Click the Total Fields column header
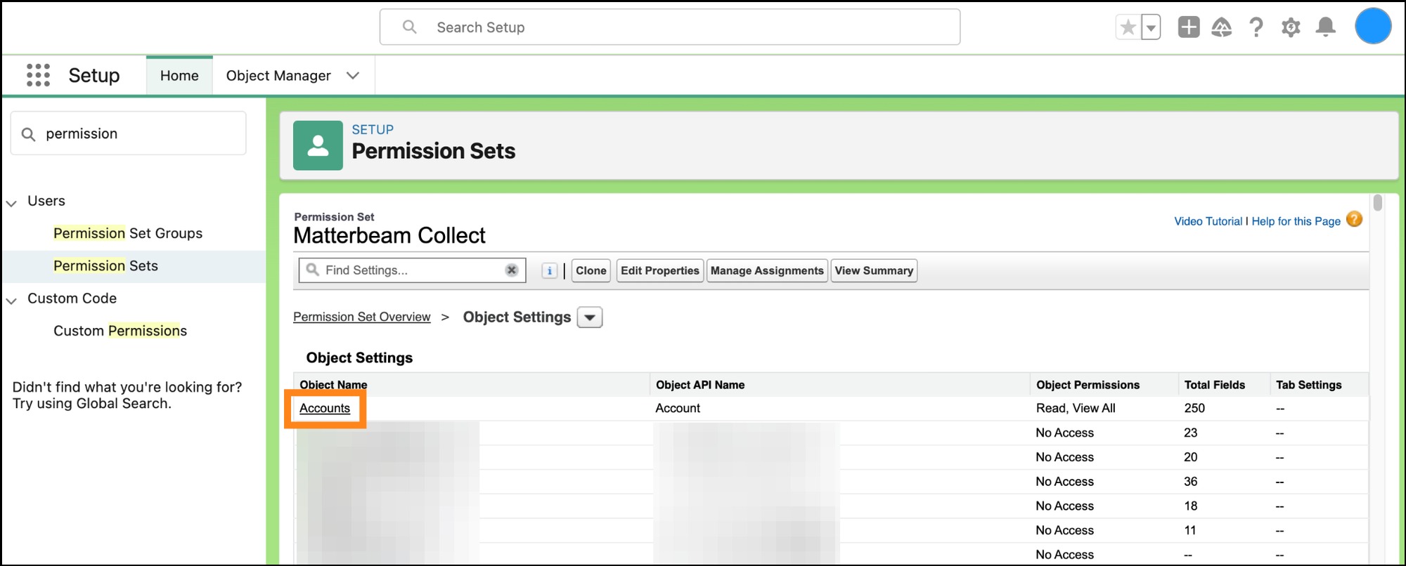Screen dimensions: 1406x566 coord(1215,385)
